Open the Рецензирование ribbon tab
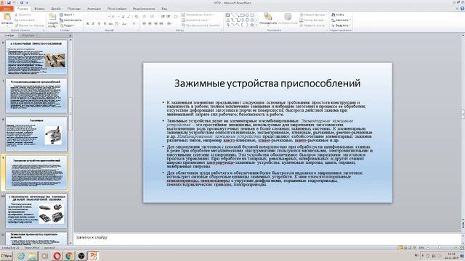 (x=144, y=9)
